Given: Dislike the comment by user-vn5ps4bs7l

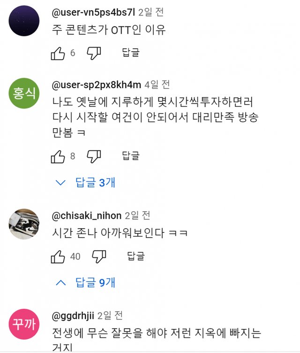Looking at the screenshot, I should [x=94, y=54].
